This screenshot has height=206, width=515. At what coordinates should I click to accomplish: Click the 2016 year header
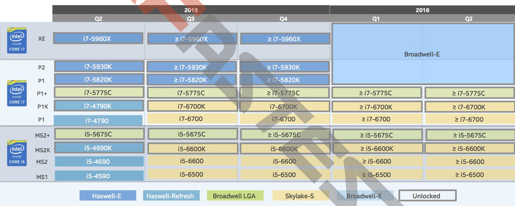tap(422, 10)
